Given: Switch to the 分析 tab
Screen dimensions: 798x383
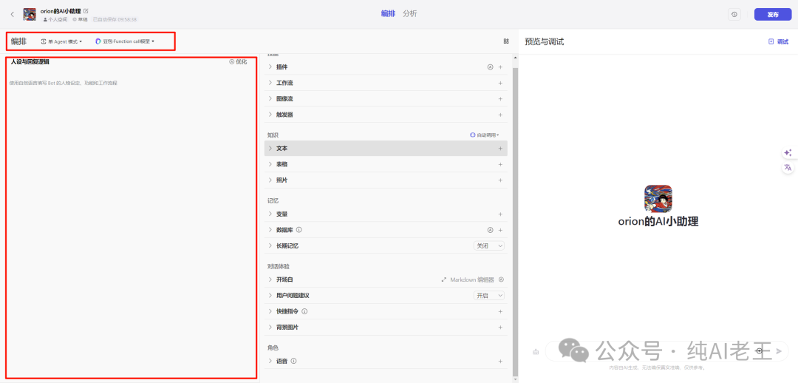Looking at the screenshot, I should pos(409,14).
